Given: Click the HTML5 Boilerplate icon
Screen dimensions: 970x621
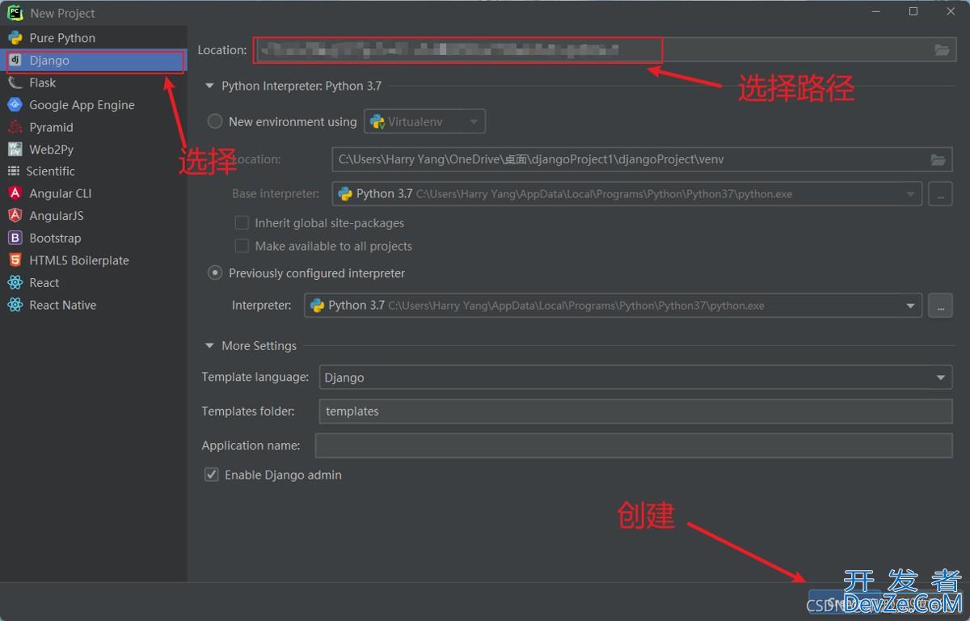Looking at the screenshot, I should [x=15, y=260].
